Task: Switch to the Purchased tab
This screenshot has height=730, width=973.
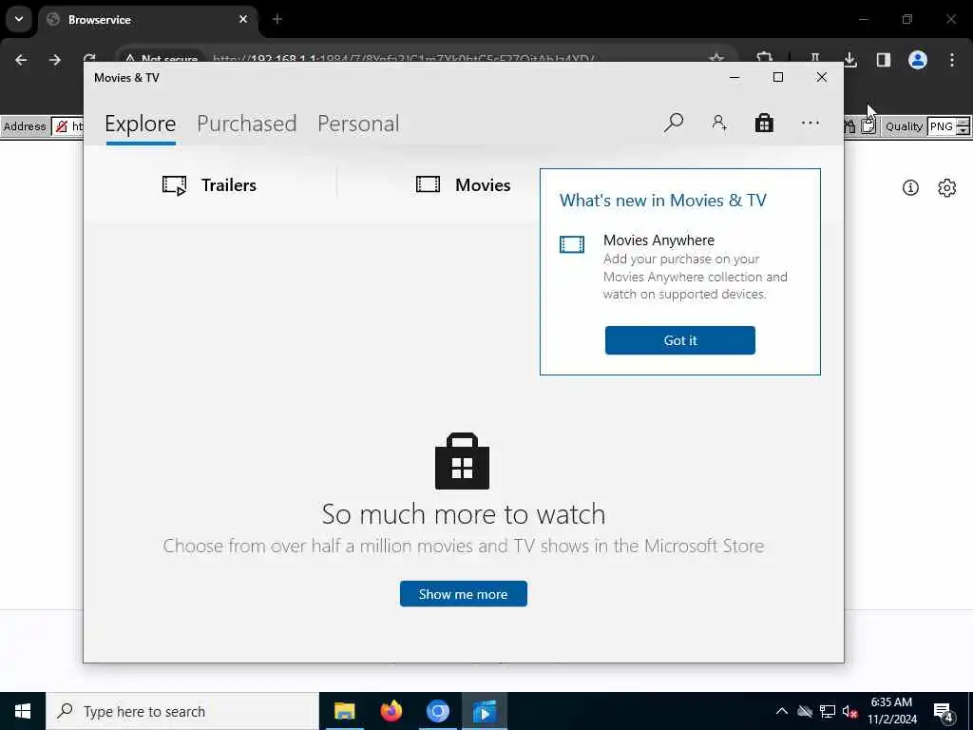Action: pos(246,124)
